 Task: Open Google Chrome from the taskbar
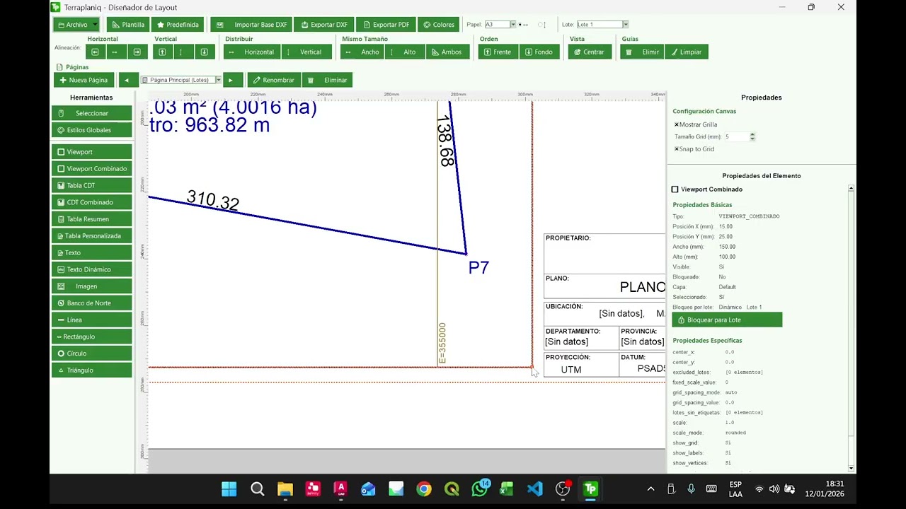point(424,489)
